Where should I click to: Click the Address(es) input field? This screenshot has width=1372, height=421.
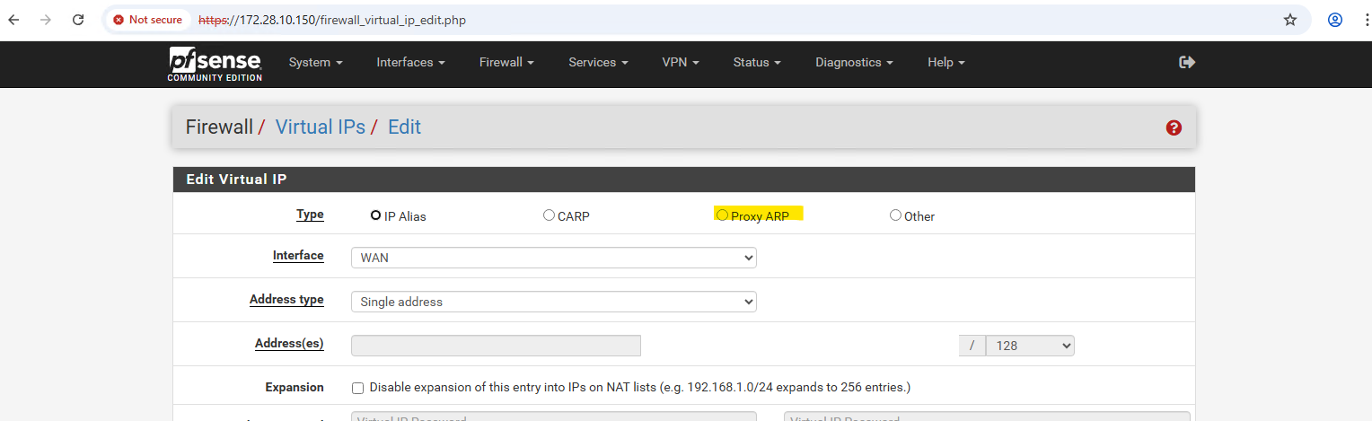(496, 346)
